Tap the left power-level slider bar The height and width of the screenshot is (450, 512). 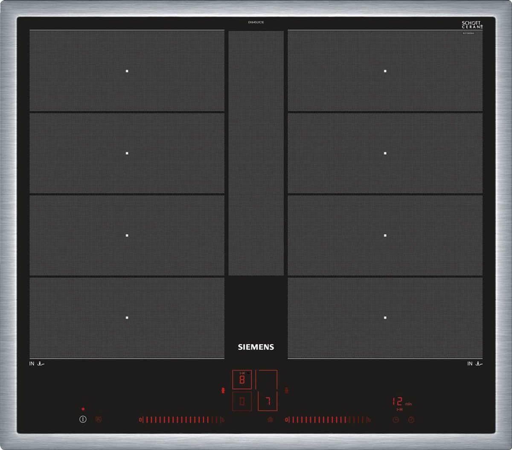tap(179, 420)
